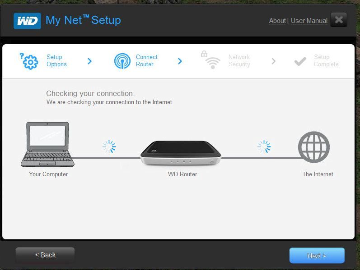Go back with the Back button
360x270 pixels.
[x=45, y=255]
